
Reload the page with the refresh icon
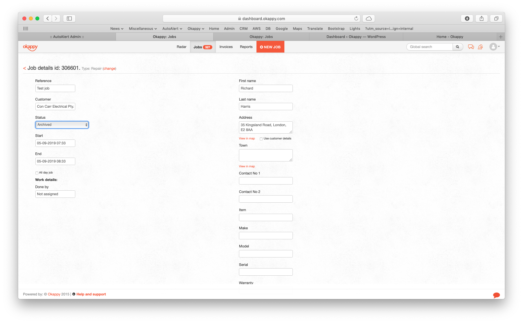tap(356, 18)
